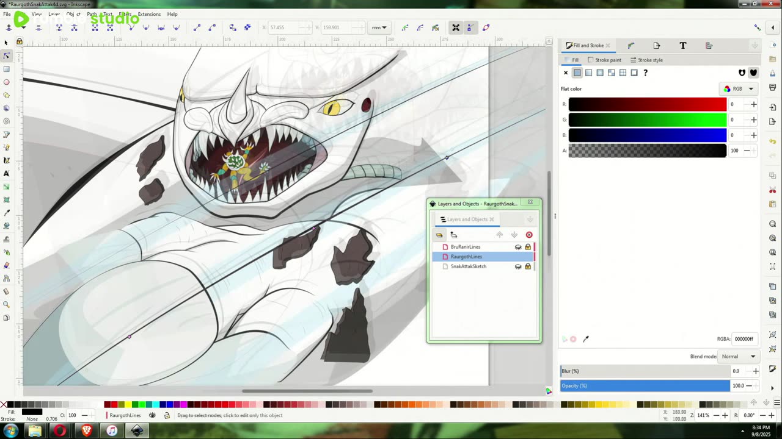Activate the Calligraphy tool
The image size is (782, 439).
click(x=6, y=160)
